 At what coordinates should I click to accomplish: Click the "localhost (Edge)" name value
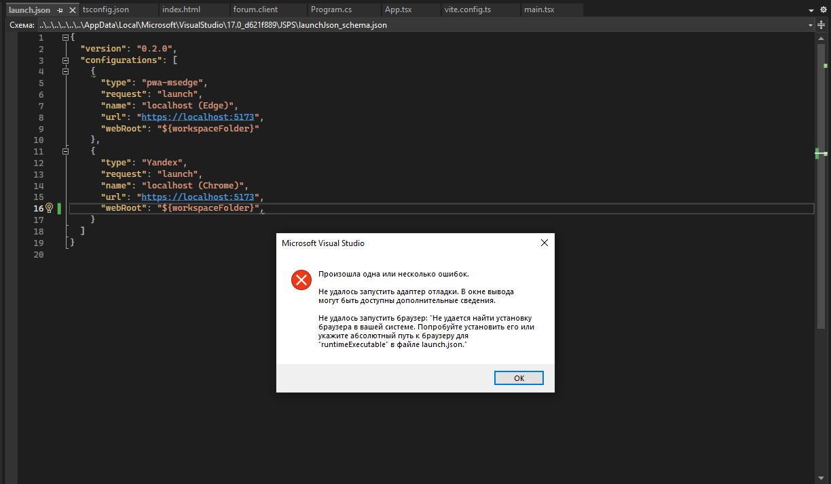[x=189, y=106]
